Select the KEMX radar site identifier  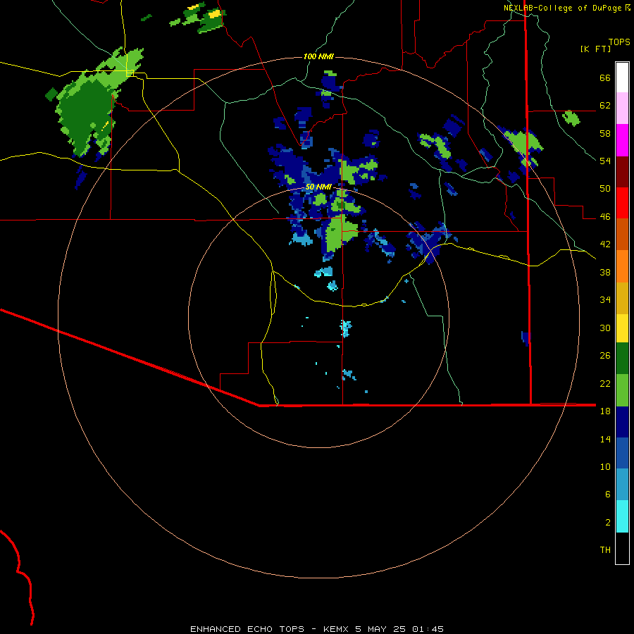[335, 629]
